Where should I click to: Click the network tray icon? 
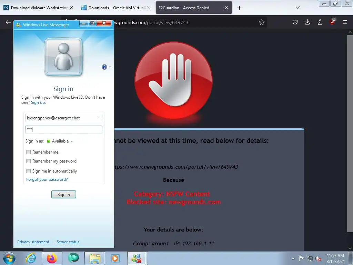pyautogui.click(x=310, y=258)
